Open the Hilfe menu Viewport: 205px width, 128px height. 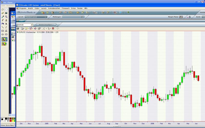(x=86, y=8)
